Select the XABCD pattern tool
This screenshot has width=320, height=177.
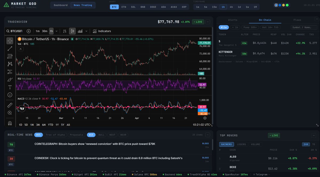point(10,64)
